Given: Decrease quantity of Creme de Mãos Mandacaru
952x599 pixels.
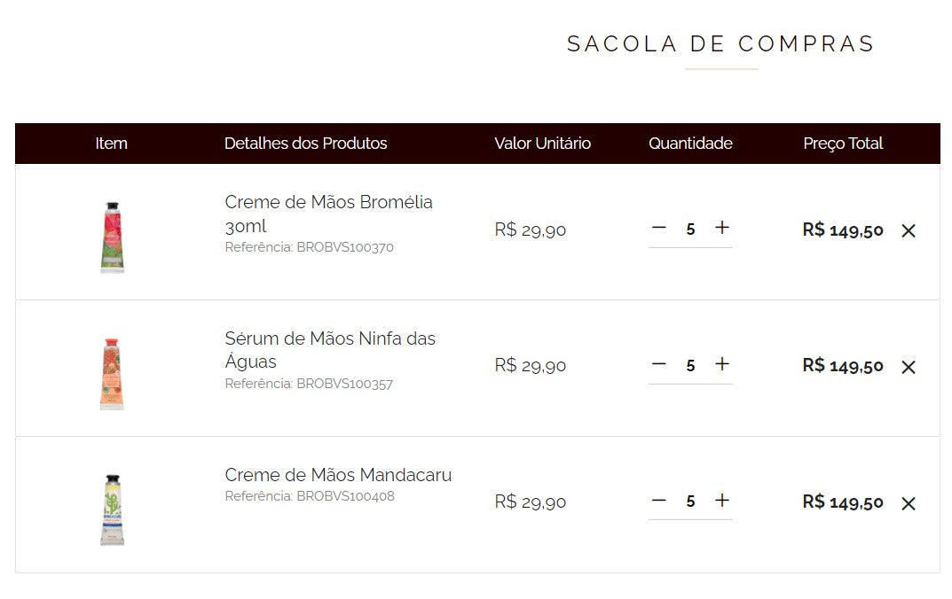Looking at the screenshot, I should pyautogui.click(x=658, y=501).
